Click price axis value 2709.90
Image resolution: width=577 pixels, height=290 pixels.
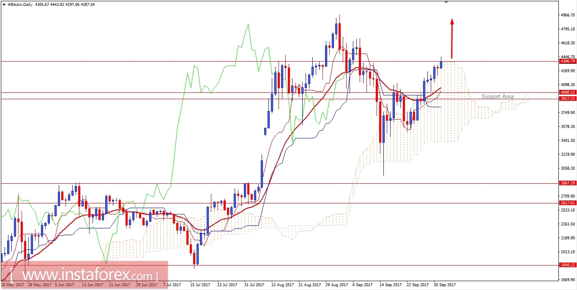pyautogui.click(x=568, y=196)
